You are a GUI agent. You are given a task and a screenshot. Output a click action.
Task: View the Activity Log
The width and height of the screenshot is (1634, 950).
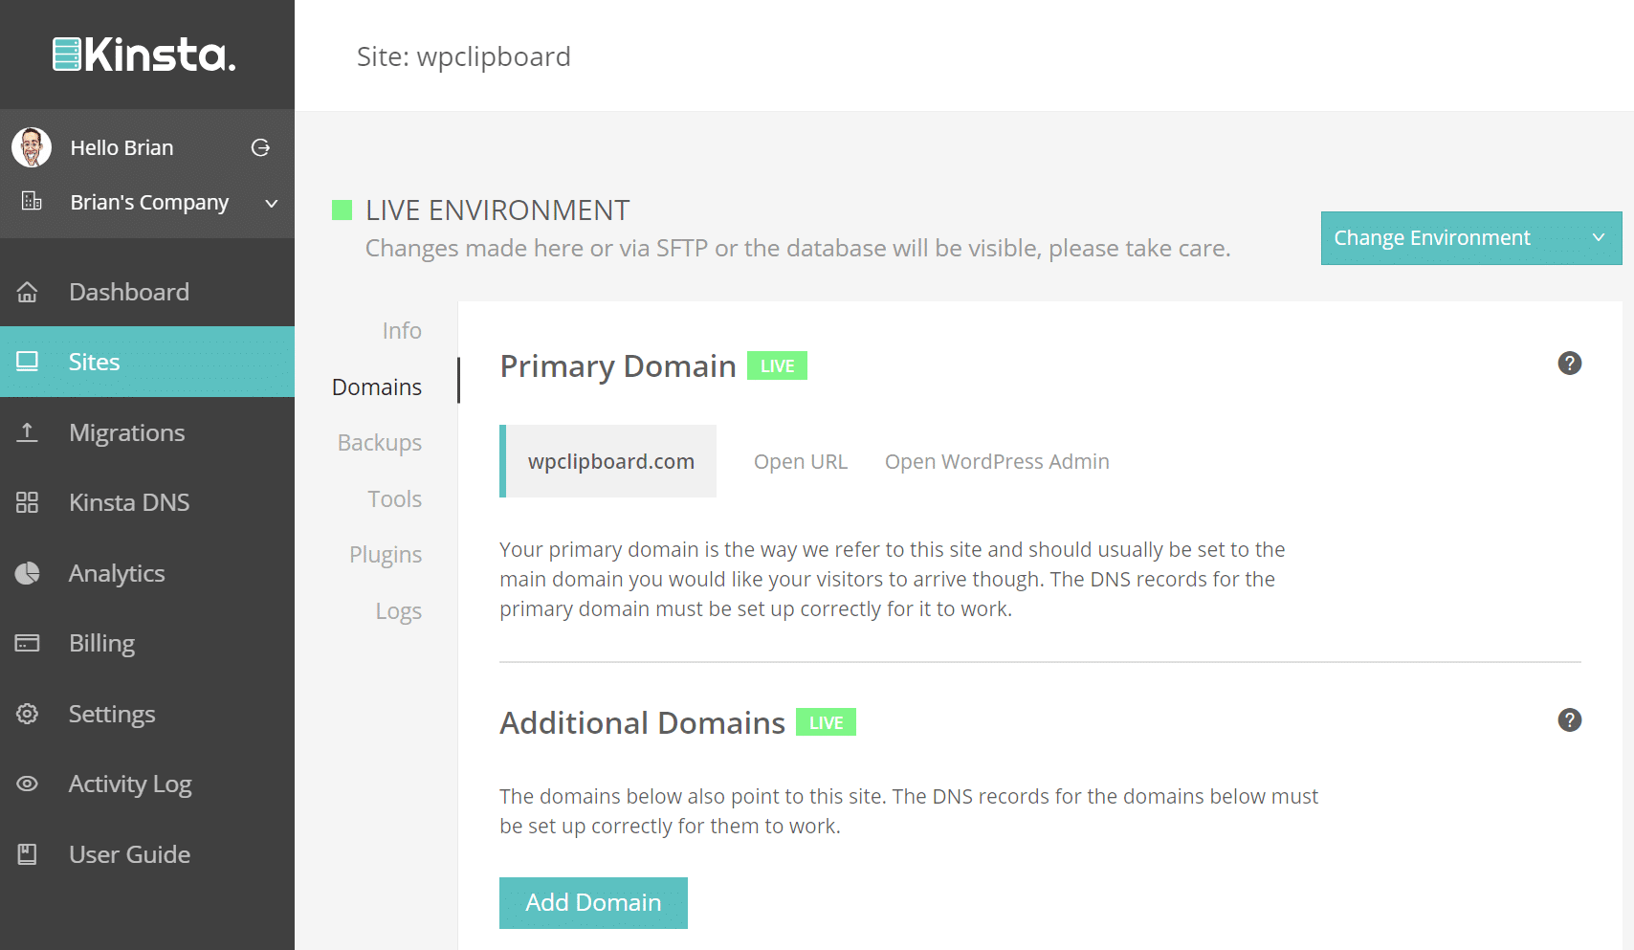tap(147, 784)
